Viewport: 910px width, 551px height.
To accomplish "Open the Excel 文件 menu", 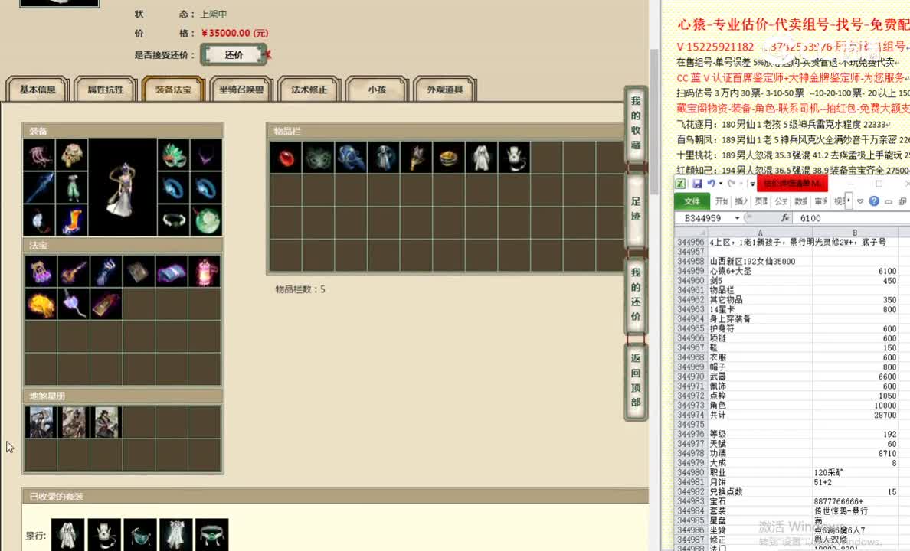I will click(x=692, y=201).
